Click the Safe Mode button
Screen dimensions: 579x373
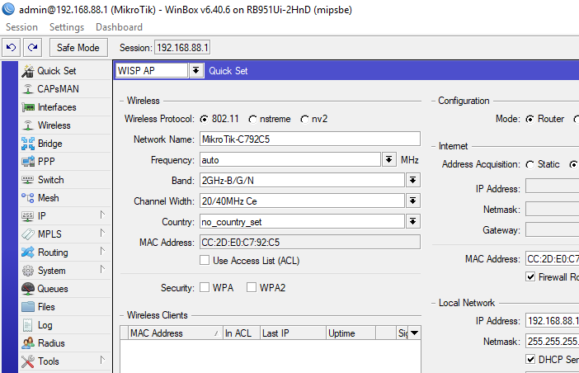78,48
